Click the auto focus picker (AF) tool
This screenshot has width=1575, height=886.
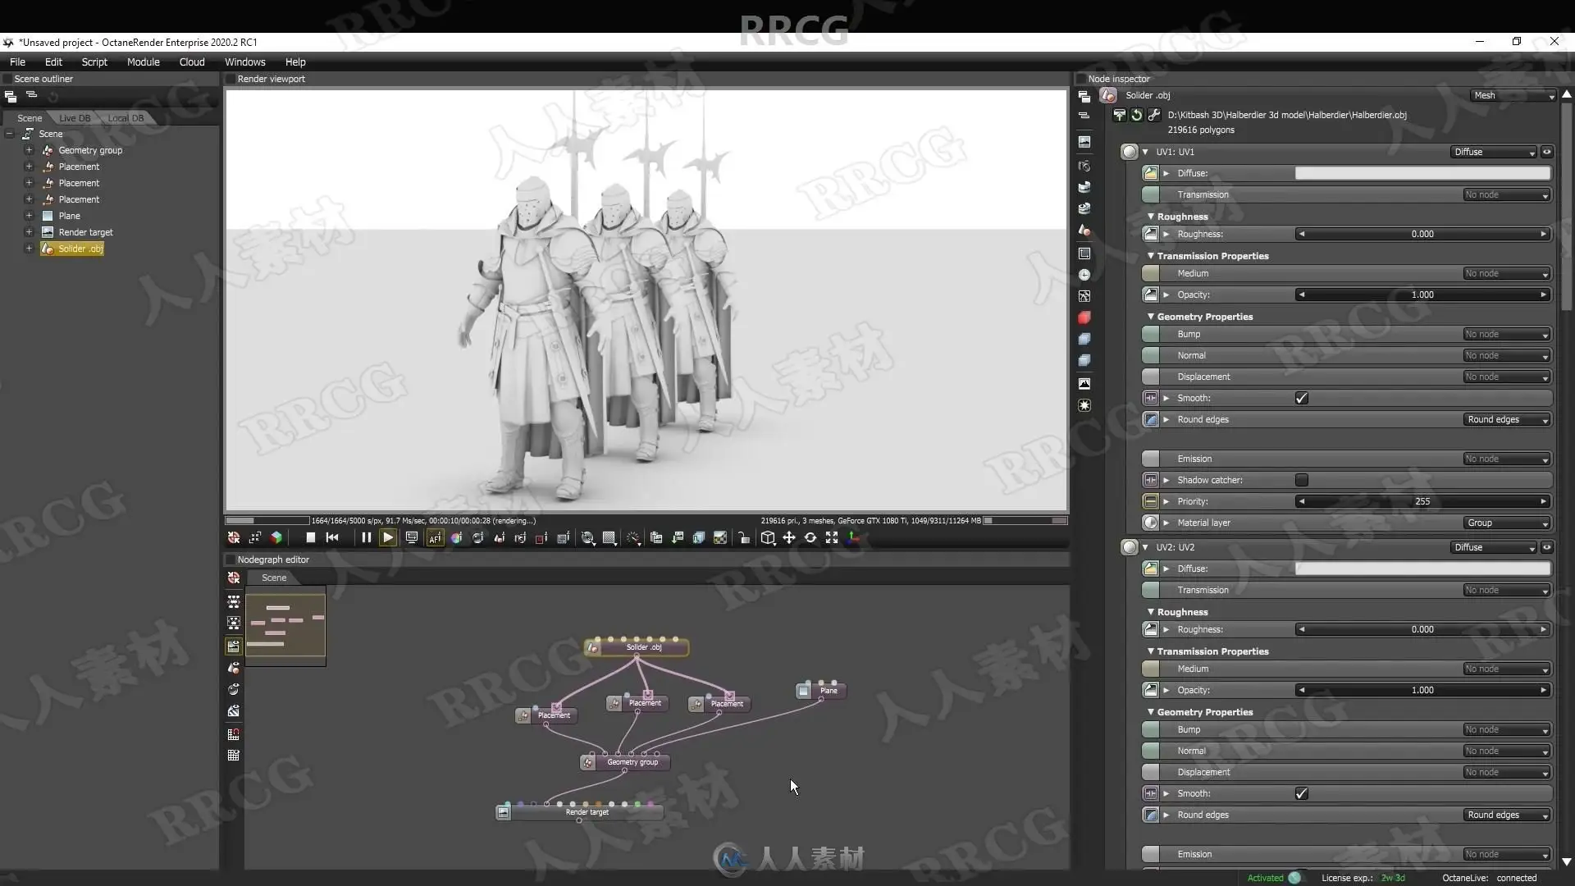435,538
